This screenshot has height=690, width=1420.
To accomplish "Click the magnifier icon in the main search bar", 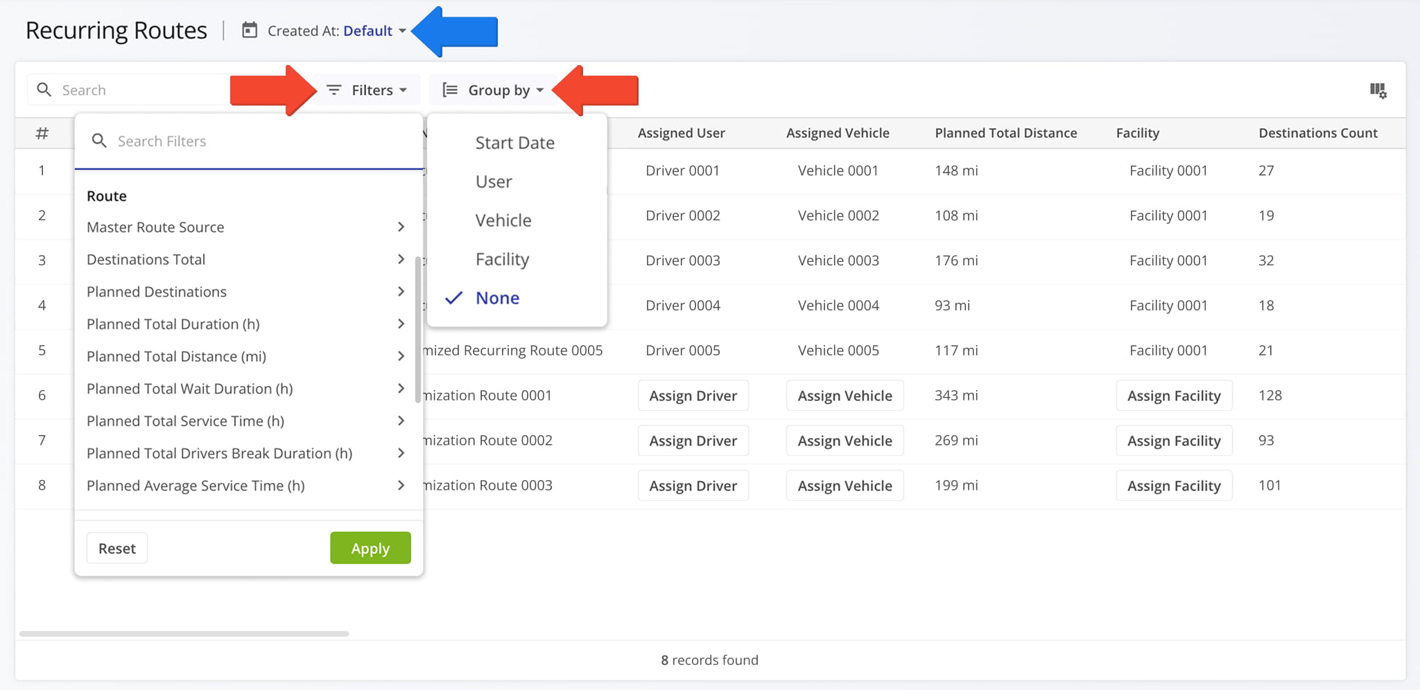I will pos(44,89).
